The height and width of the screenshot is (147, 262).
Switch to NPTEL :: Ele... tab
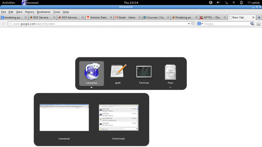click(x=213, y=17)
